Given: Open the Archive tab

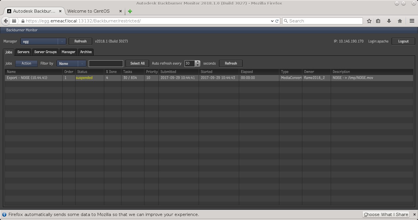Looking at the screenshot, I should tap(86, 52).
